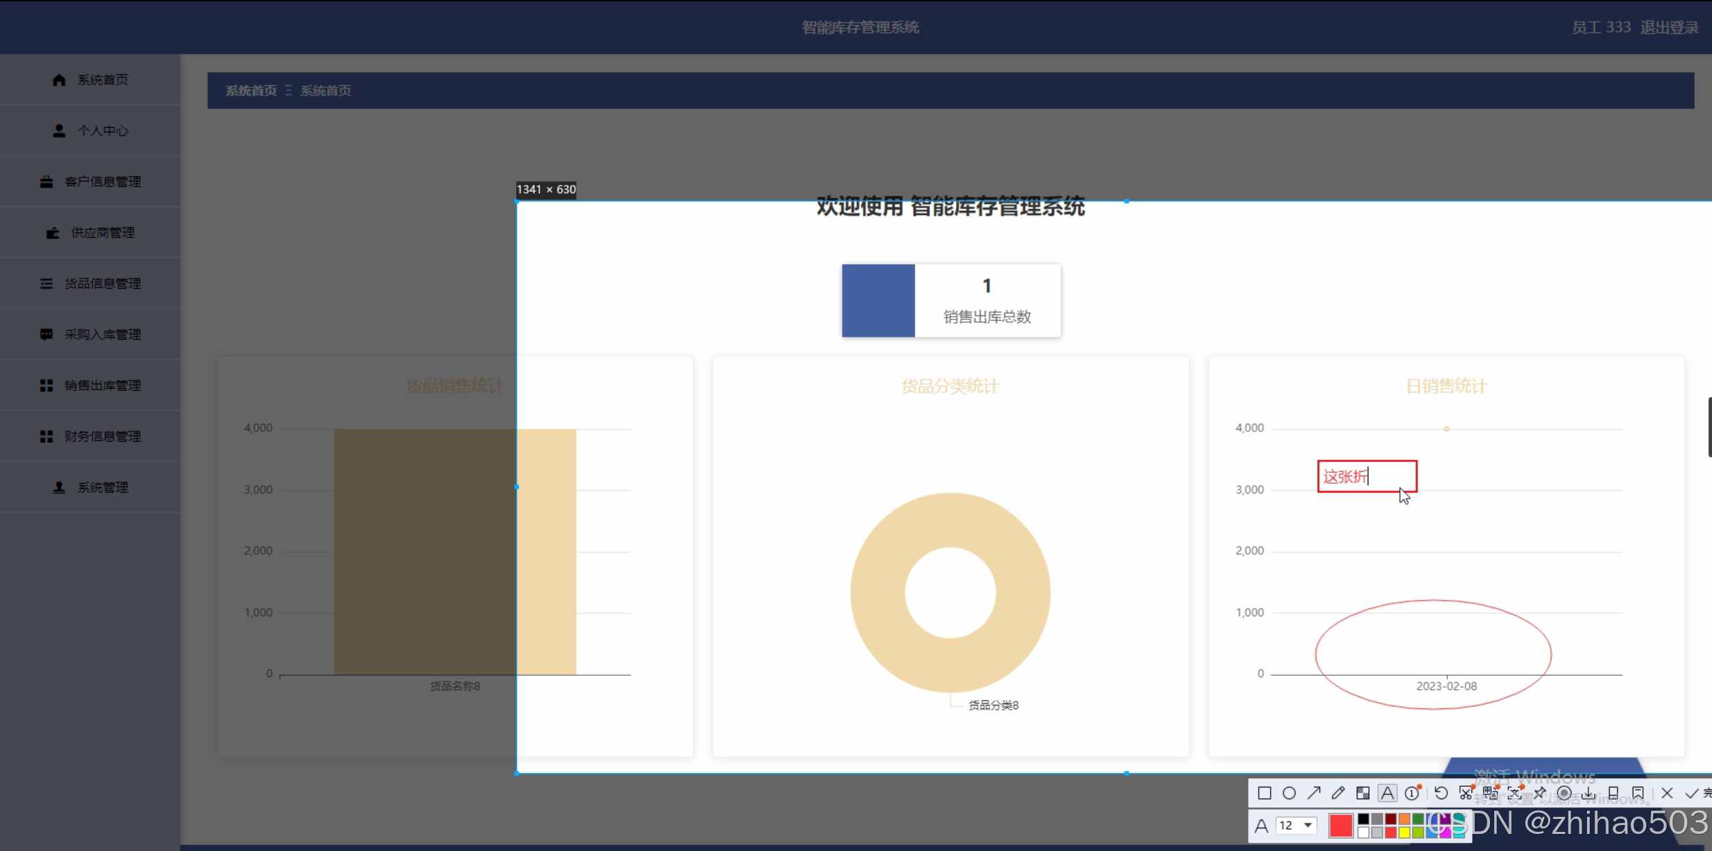
Task: Click the list icon beside 货品信息管理
Action: 46,283
